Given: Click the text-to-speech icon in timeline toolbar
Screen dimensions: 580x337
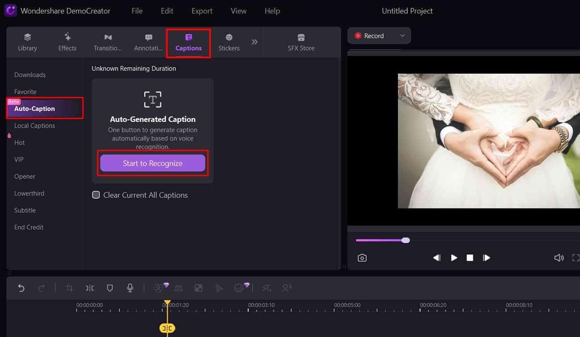Looking at the screenshot, I should coord(266,288).
